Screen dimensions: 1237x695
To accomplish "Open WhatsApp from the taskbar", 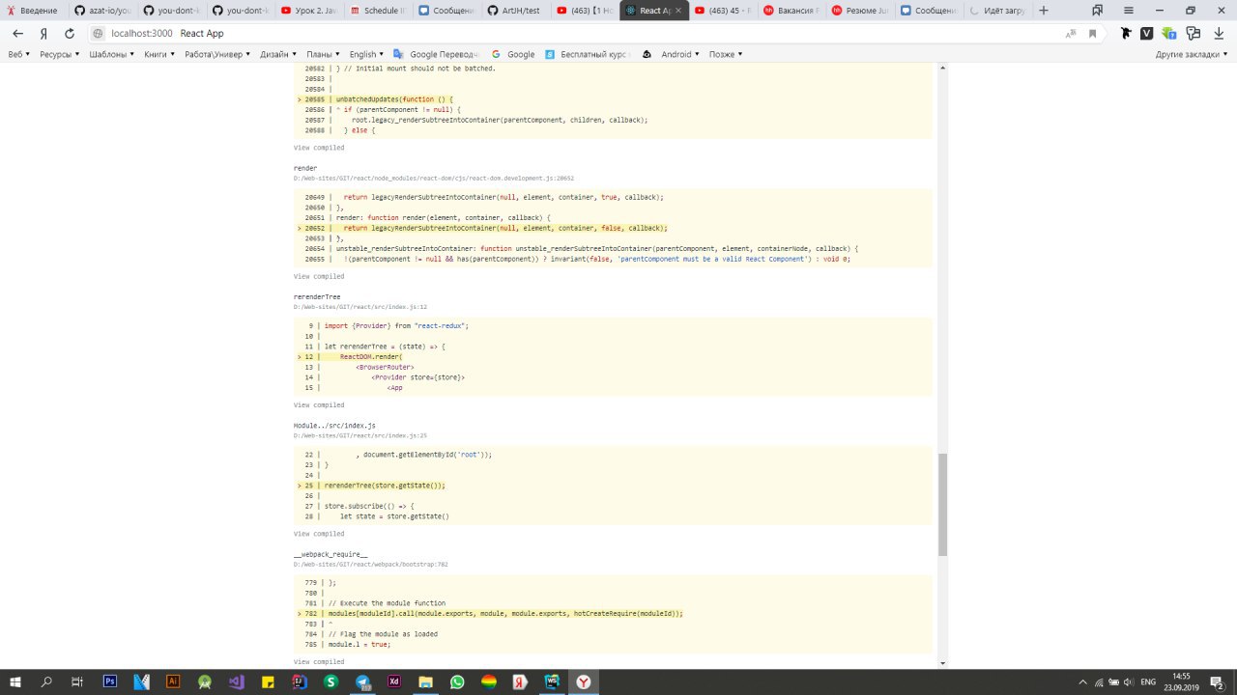I will tap(457, 681).
